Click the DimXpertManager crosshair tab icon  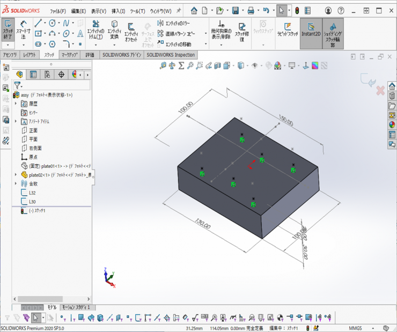[61, 75]
